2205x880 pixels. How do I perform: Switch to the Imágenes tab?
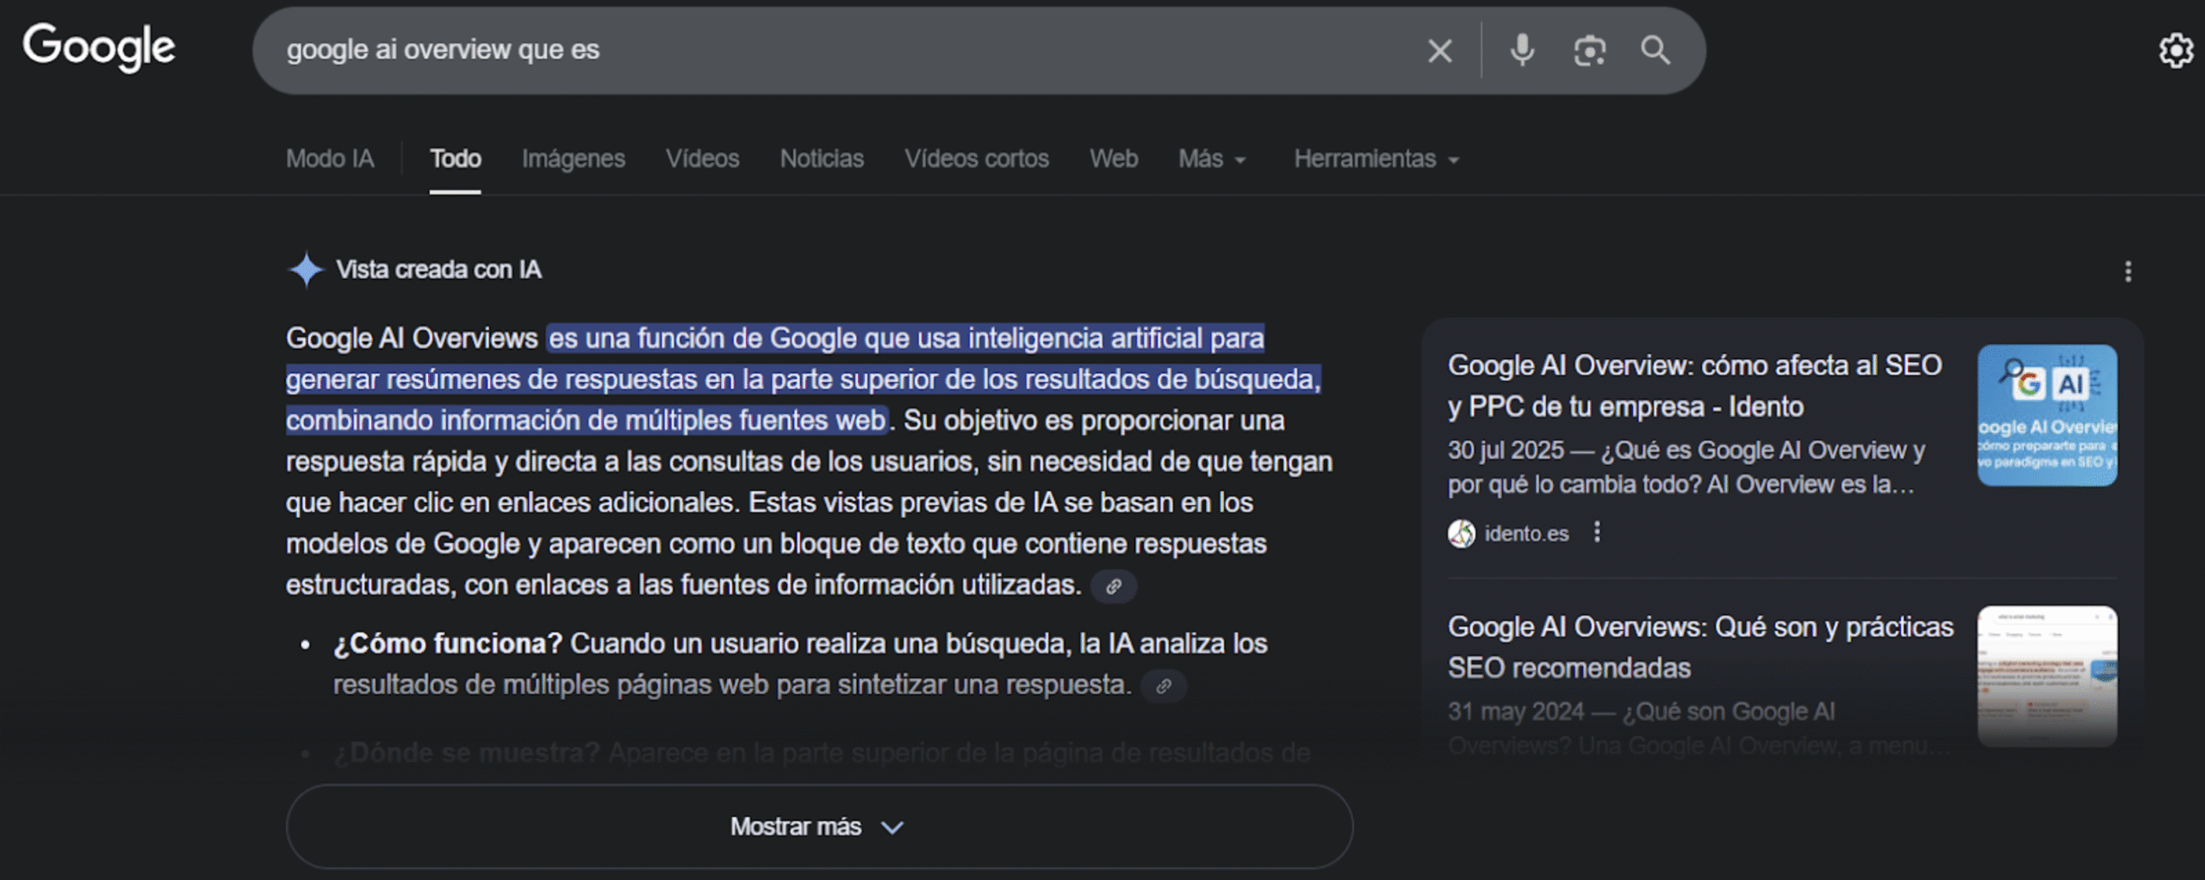[573, 158]
